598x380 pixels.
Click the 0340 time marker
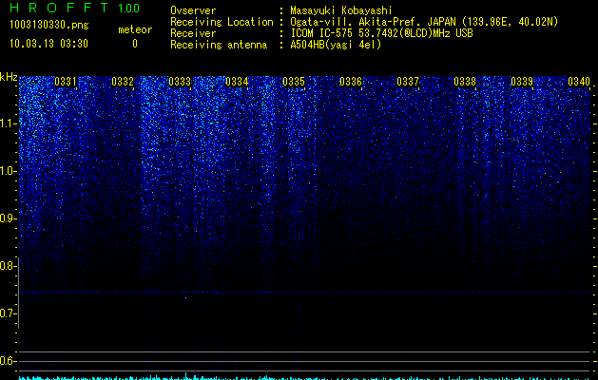pos(579,82)
